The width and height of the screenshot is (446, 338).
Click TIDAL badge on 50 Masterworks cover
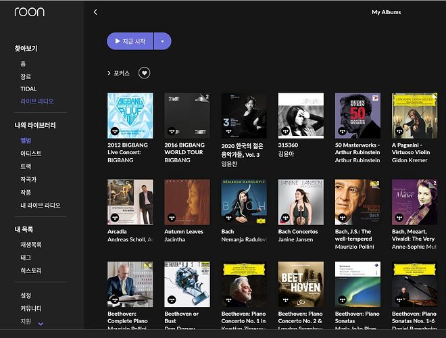(x=343, y=131)
